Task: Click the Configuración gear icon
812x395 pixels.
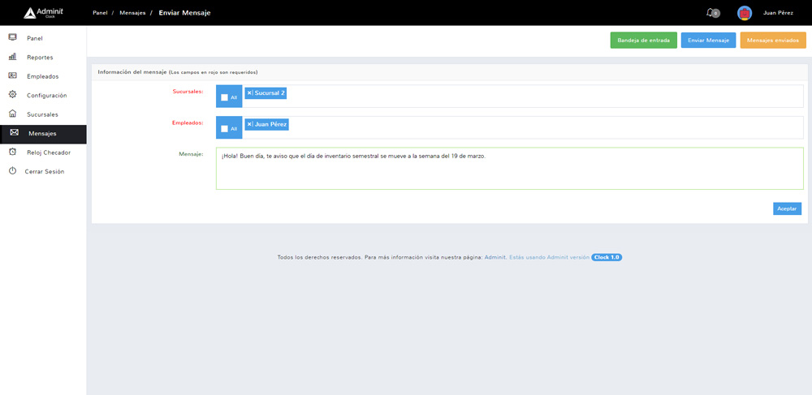Action: click(x=12, y=95)
